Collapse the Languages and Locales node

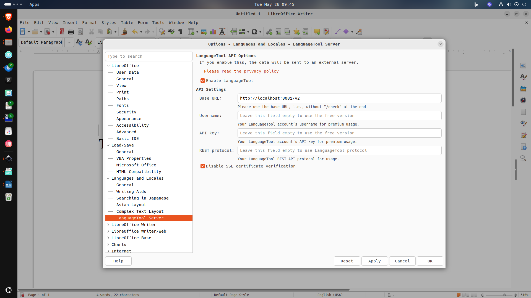click(x=108, y=178)
